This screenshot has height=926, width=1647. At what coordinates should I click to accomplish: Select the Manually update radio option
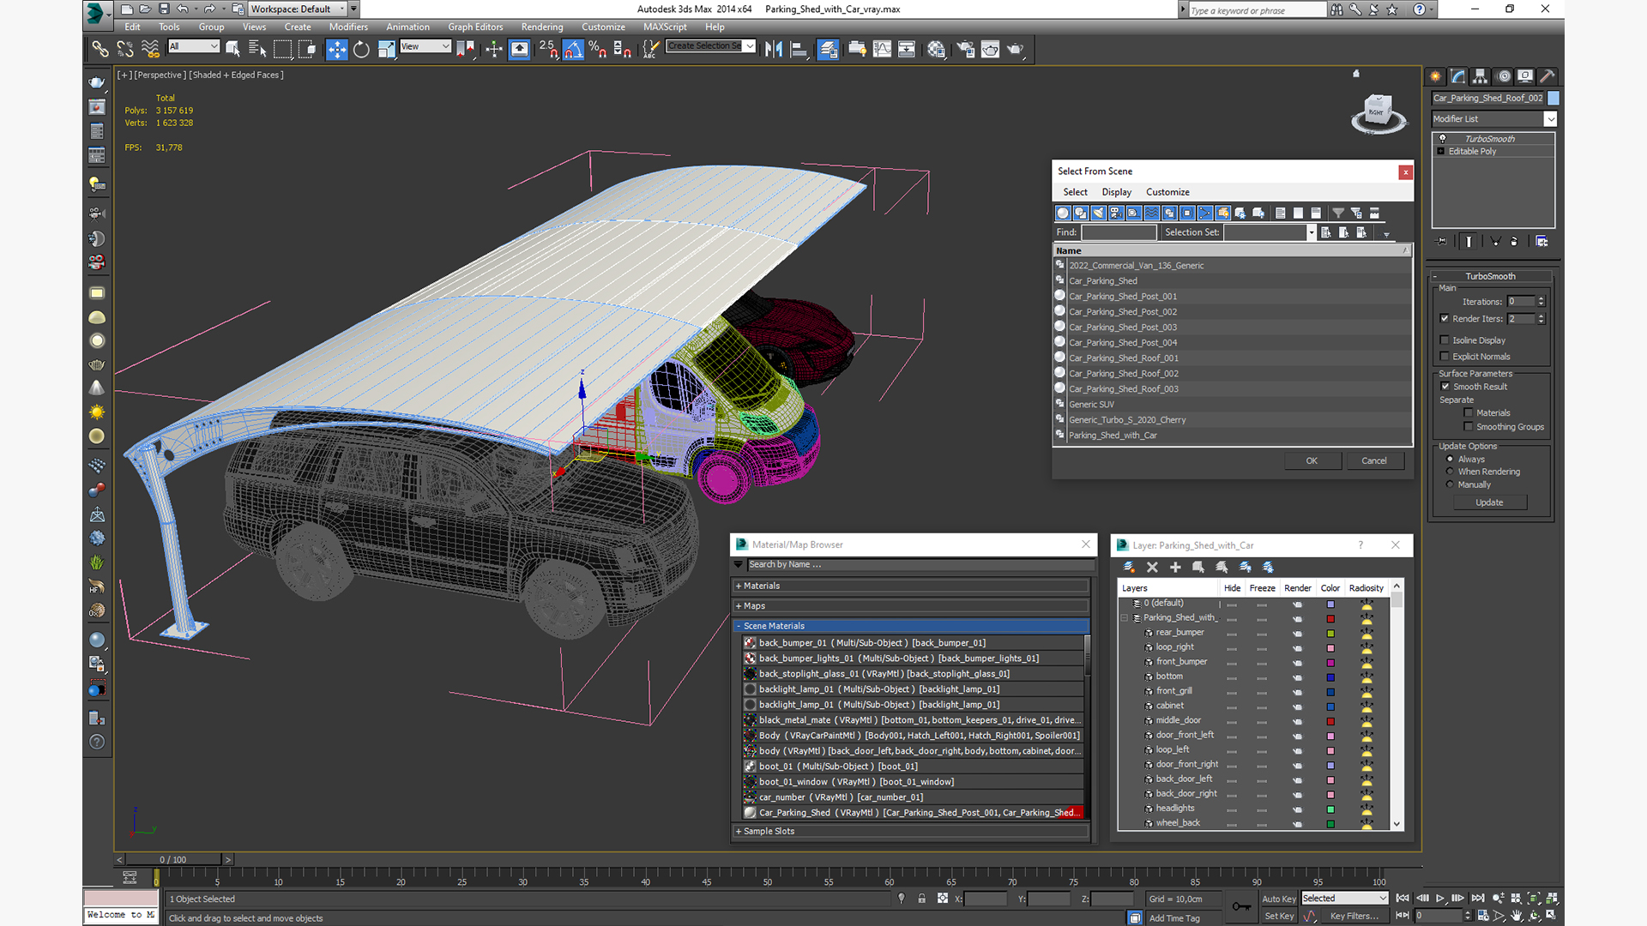pos(1451,484)
